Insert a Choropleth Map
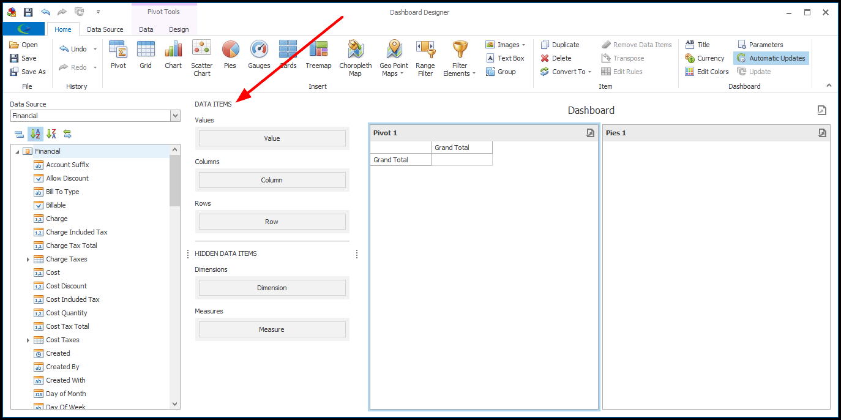The image size is (841, 420). 355,58
